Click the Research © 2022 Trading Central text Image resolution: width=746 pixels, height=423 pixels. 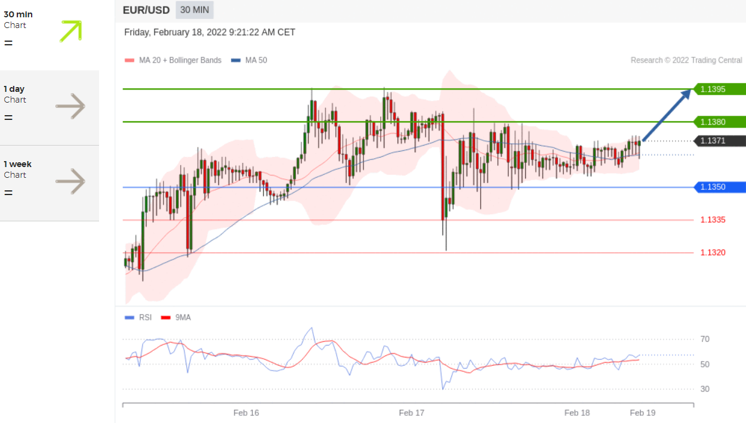pos(686,60)
